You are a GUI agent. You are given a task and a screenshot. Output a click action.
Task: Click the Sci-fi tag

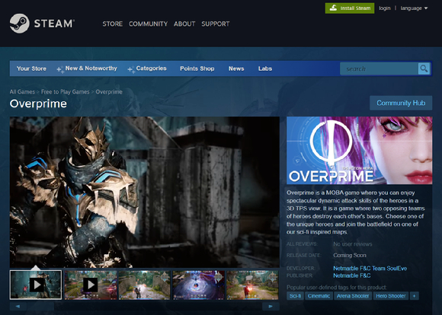coord(295,296)
